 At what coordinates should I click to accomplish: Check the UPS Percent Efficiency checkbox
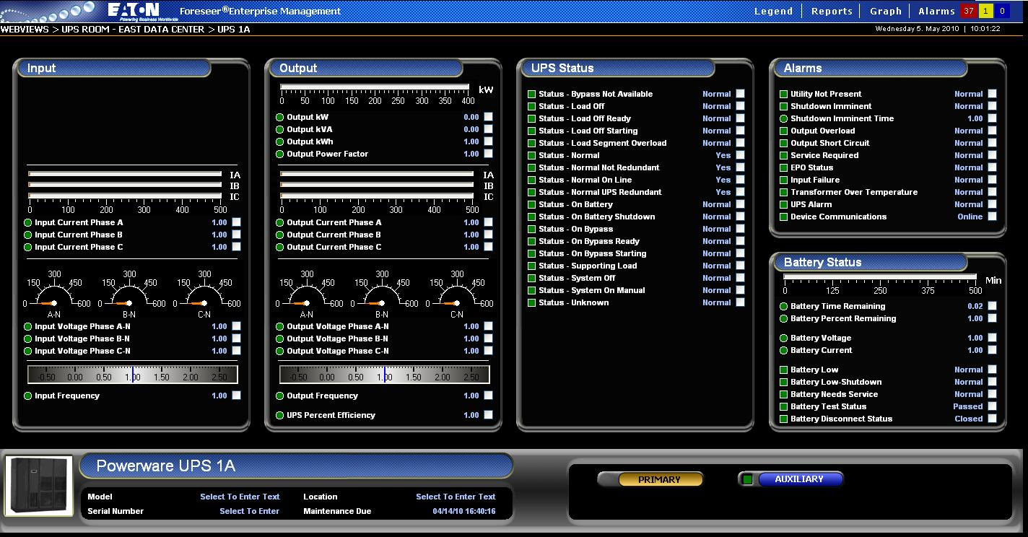click(x=489, y=415)
